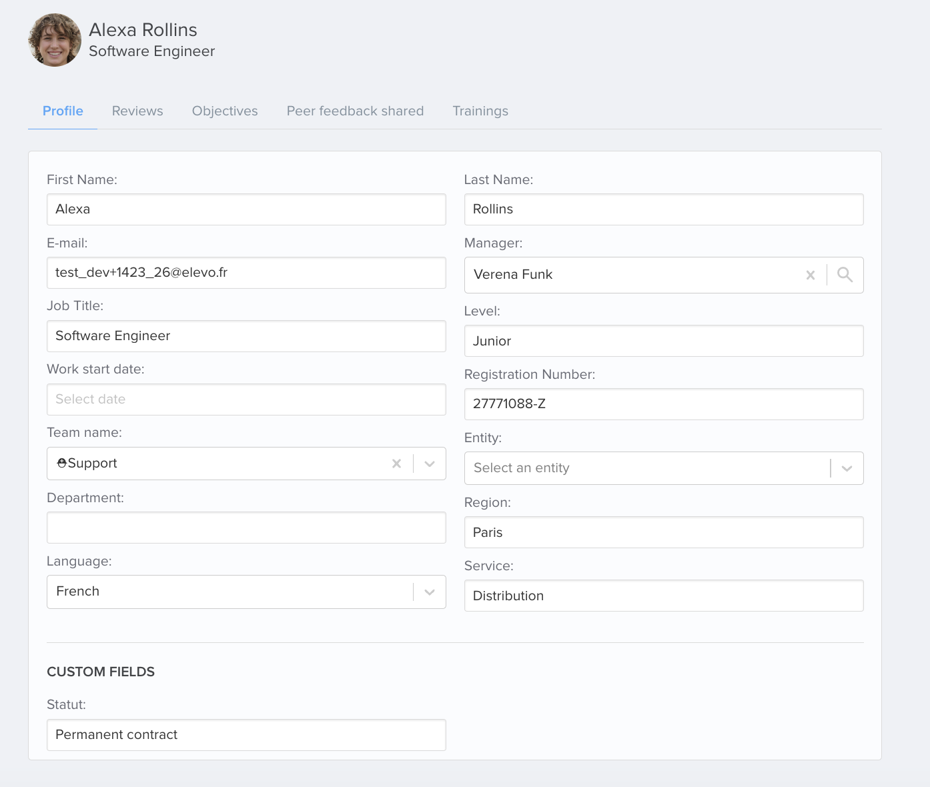The width and height of the screenshot is (930, 787).
Task: Open the Objectives tab
Action: [x=225, y=111]
